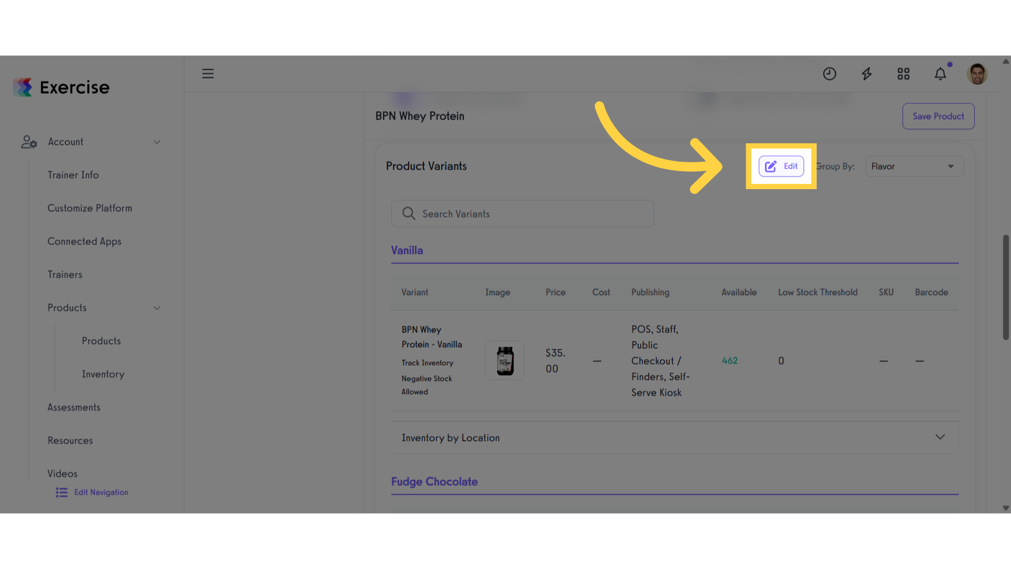This screenshot has height=569, width=1011.
Task: Click the Barcode column header
Action: click(x=931, y=292)
